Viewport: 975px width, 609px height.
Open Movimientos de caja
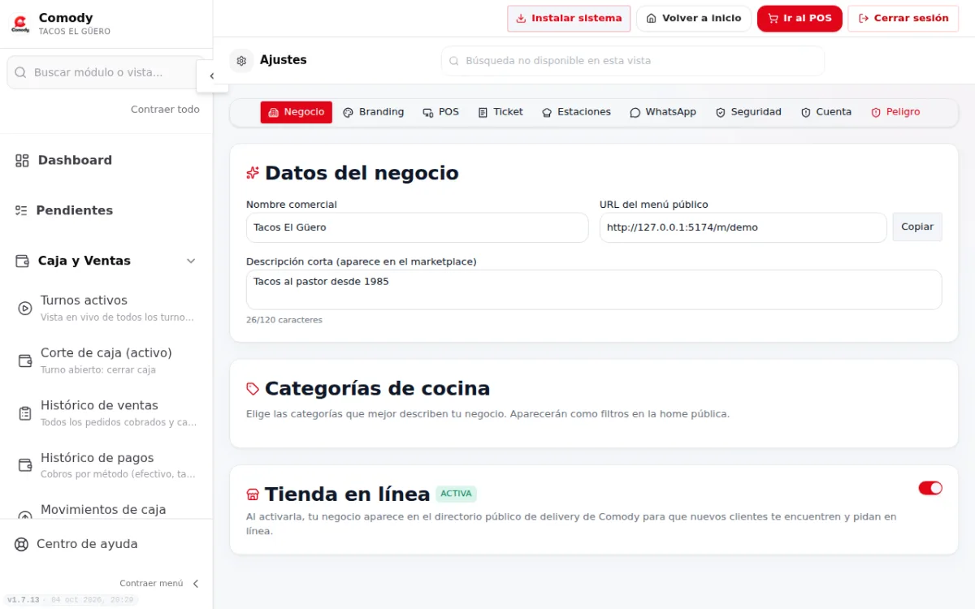106,510
